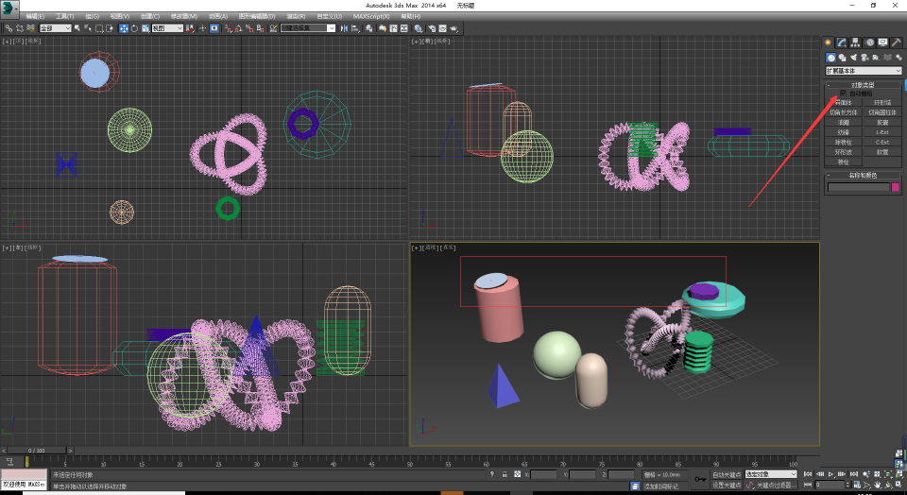
Task: Collapse the 对象类型 rollout
Action: 864,85
